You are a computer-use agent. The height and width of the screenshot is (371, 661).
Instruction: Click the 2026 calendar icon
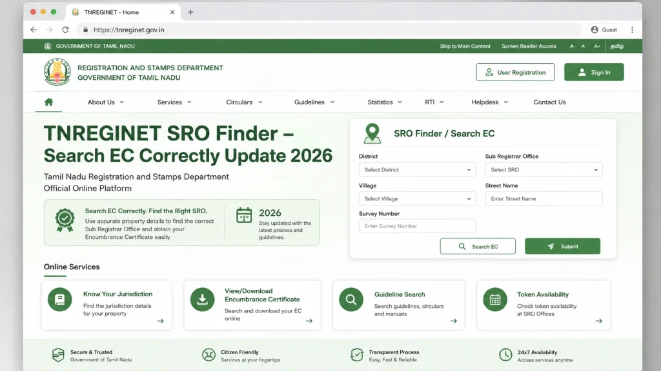(244, 215)
